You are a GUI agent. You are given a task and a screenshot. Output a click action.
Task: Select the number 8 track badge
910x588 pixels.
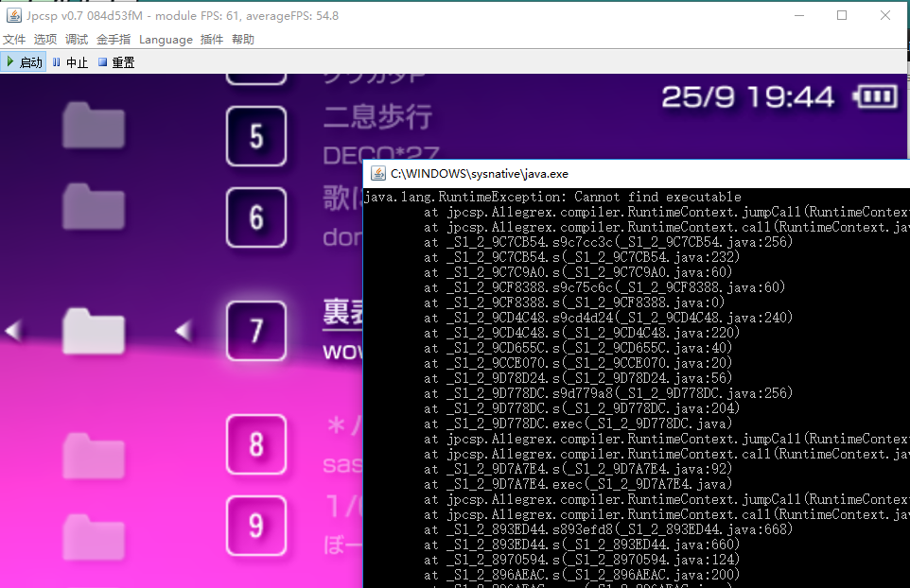click(256, 445)
